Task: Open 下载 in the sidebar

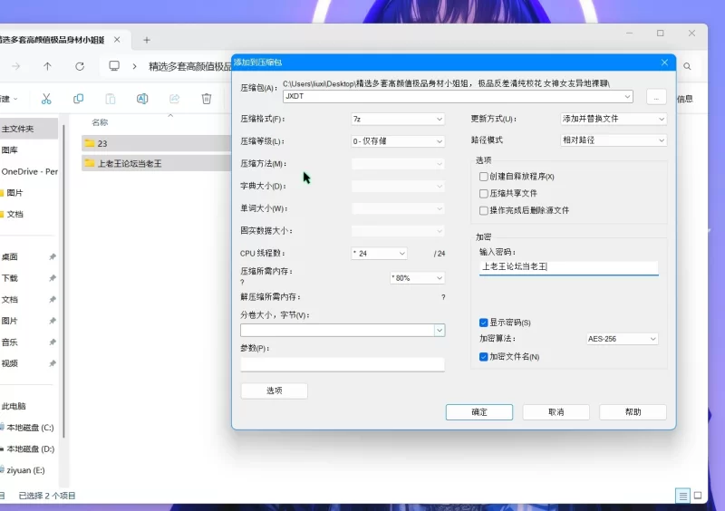Action: tap(10, 278)
